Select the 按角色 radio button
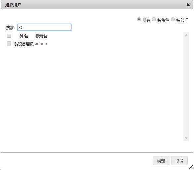This screenshot has height=170, width=194. pyautogui.click(x=154, y=20)
